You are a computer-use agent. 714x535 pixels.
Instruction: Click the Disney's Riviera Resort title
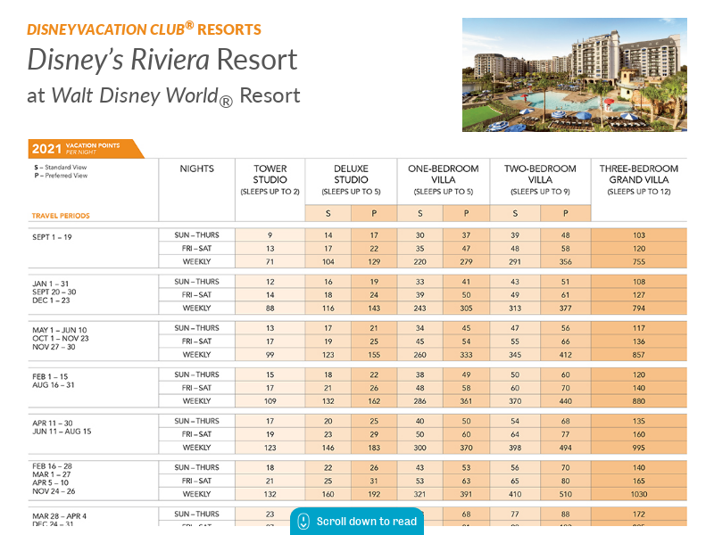(x=162, y=60)
